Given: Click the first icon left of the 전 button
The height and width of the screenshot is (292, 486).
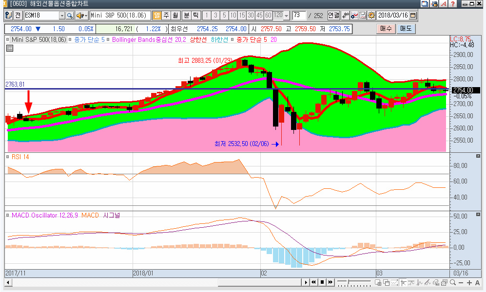Looking at the screenshot, I should (x=9, y=16).
